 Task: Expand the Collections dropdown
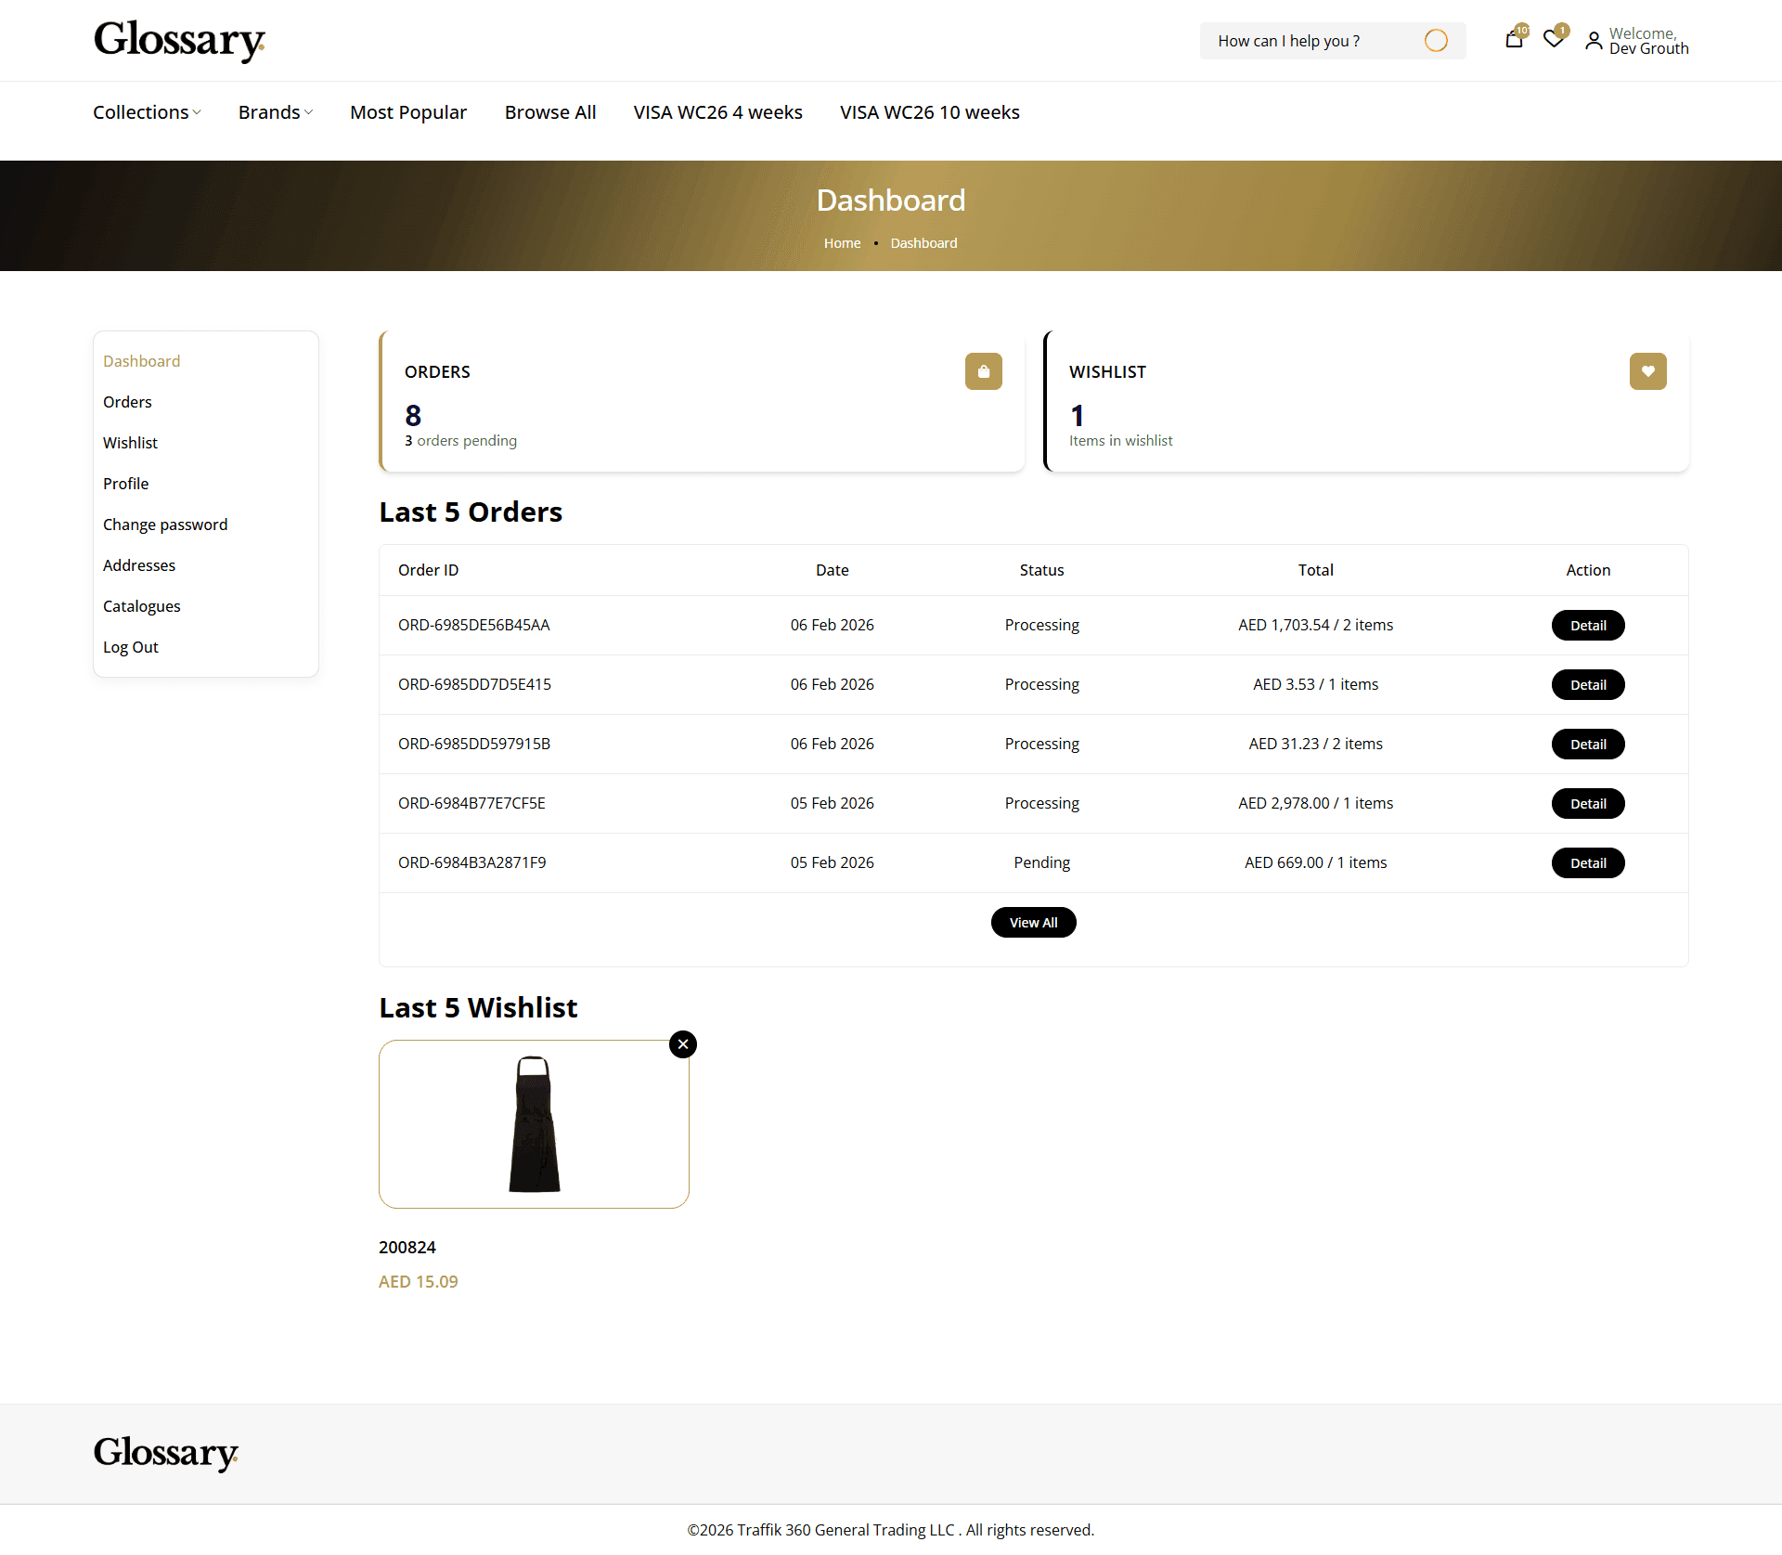pyautogui.click(x=147, y=112)
